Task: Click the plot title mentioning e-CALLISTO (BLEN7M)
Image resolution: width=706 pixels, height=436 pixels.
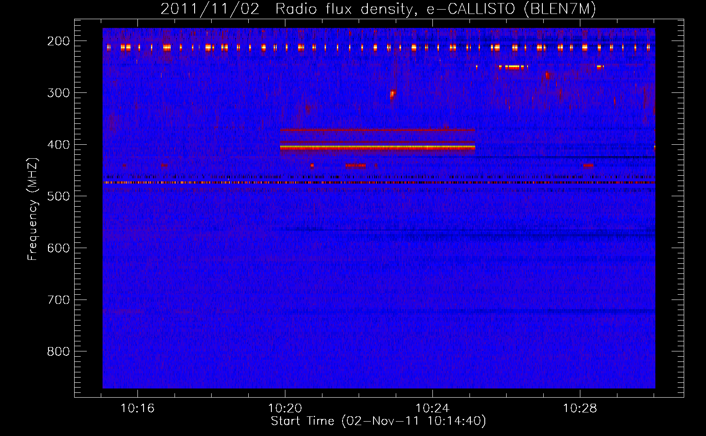Action: tap(378, 9)
